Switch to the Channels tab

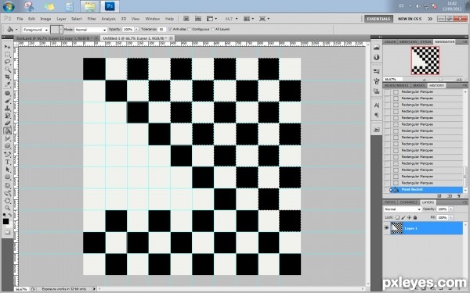point(409,202)
